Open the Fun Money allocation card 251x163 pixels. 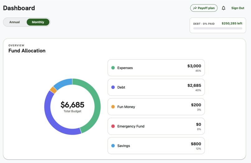[x=156, y=106]
